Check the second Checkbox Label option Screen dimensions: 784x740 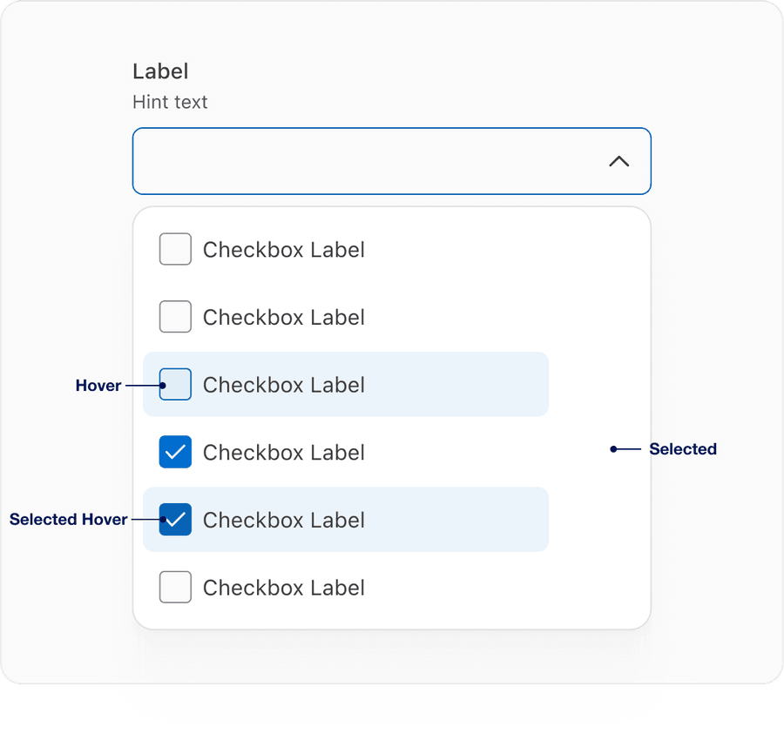(175, 317)
